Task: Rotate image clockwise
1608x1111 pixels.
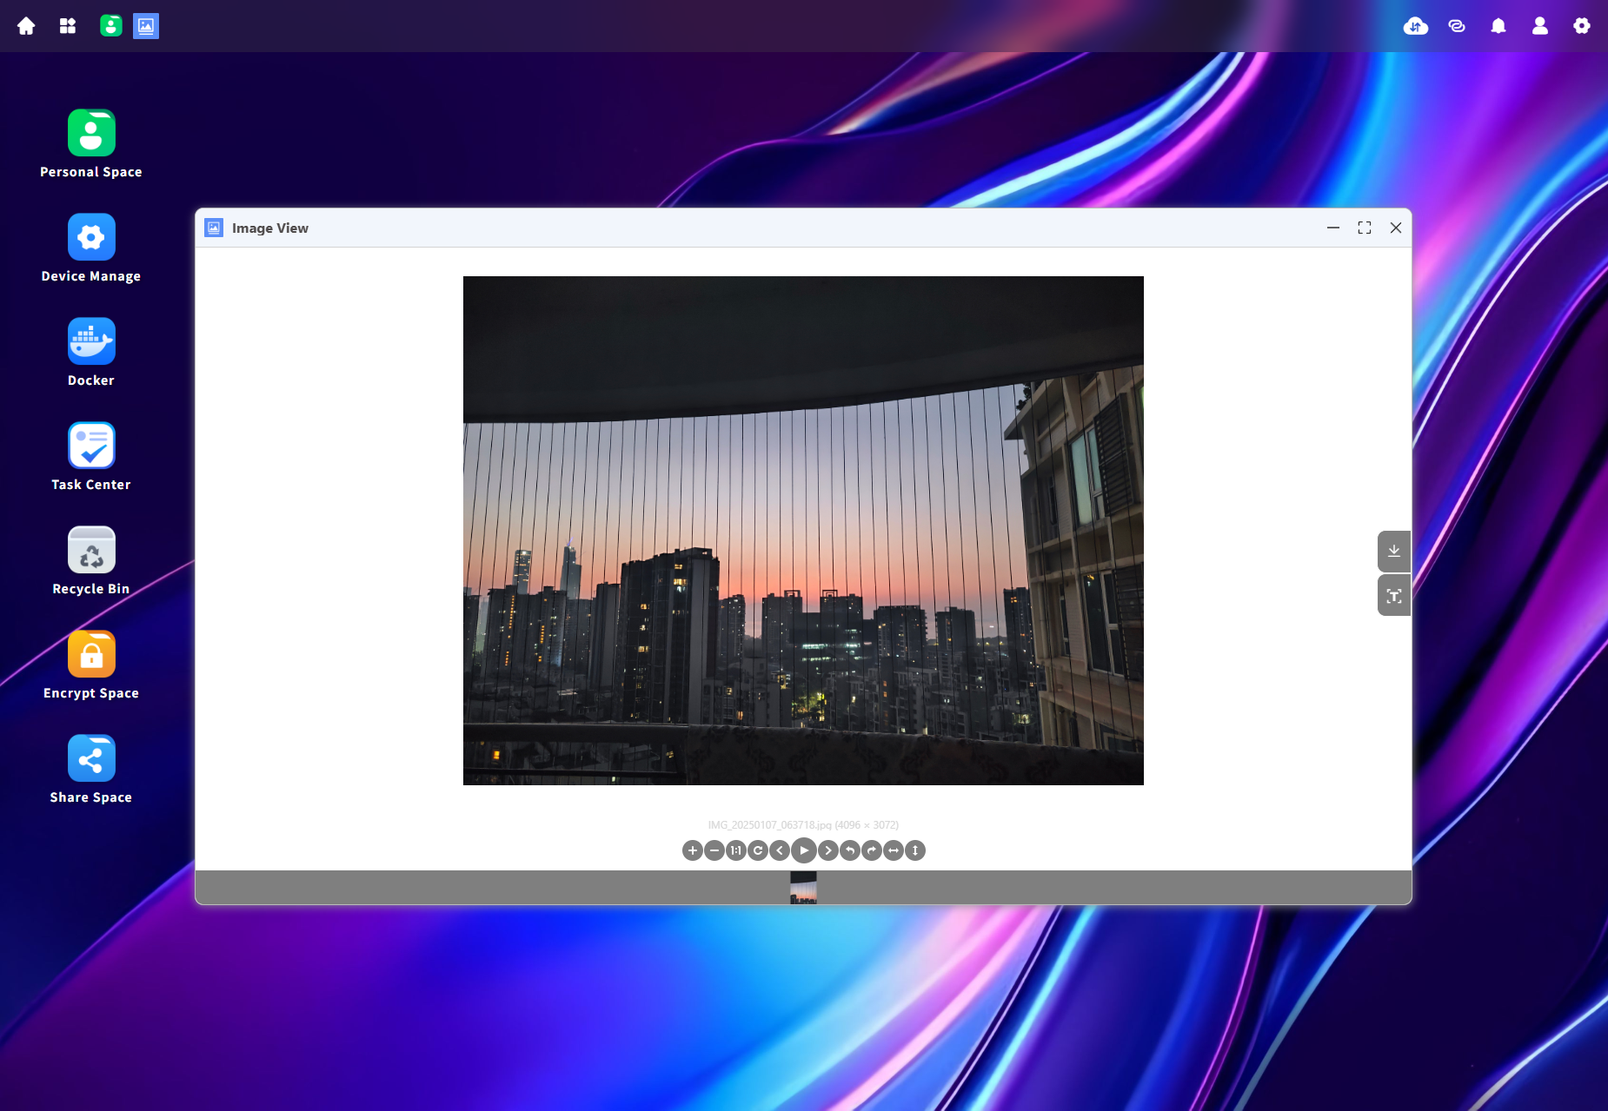Action: (872, 850)
